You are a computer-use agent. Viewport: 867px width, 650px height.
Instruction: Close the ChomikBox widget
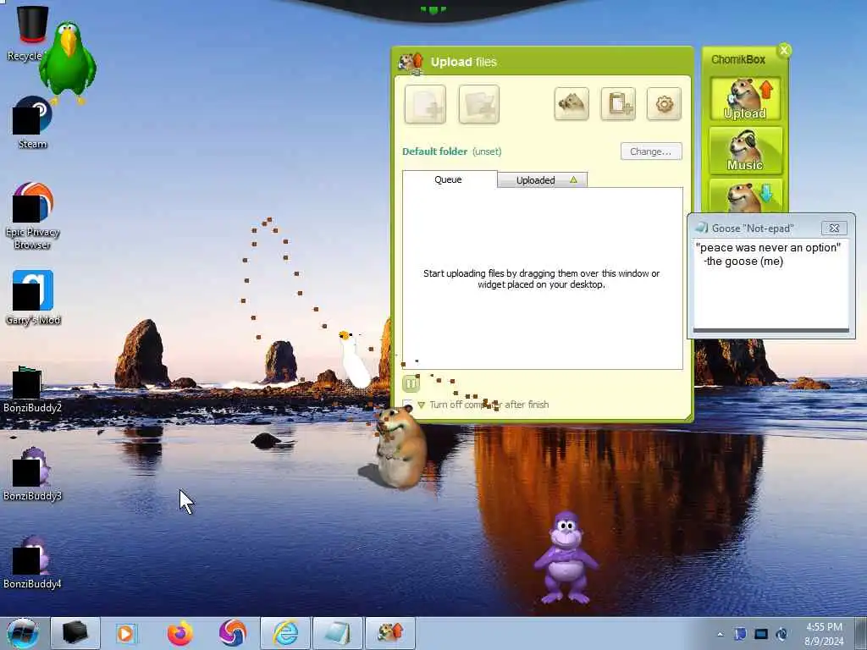pyautogui.click(x=784, y=50)
